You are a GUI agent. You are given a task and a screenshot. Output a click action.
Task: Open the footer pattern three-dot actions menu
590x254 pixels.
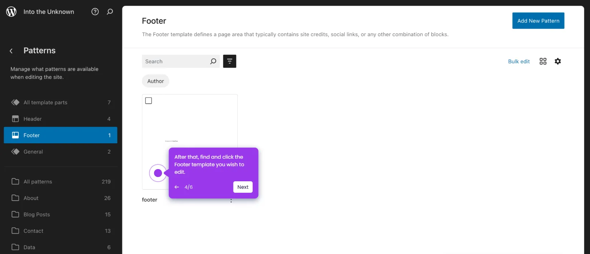(x=231, y=201)
